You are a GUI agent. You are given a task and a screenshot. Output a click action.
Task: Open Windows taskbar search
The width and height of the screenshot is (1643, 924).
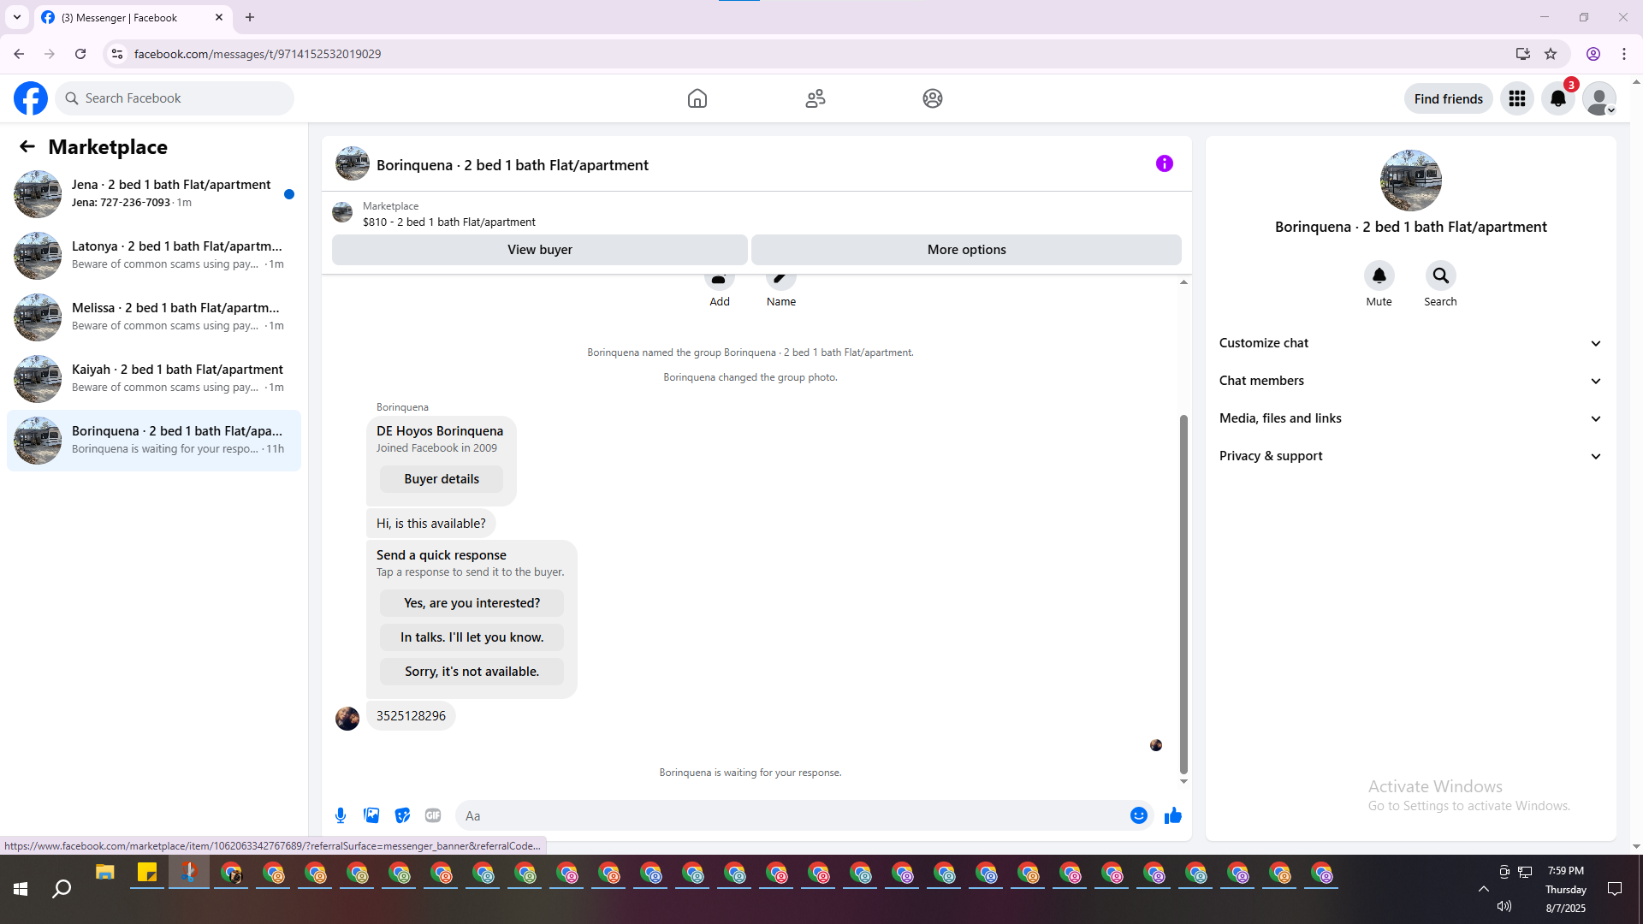tap(62, 890)
